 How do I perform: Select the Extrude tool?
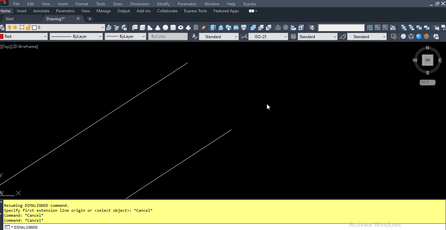pos(213,28)
